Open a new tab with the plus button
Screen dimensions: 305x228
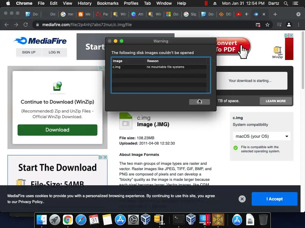click(x=275, y=14)
